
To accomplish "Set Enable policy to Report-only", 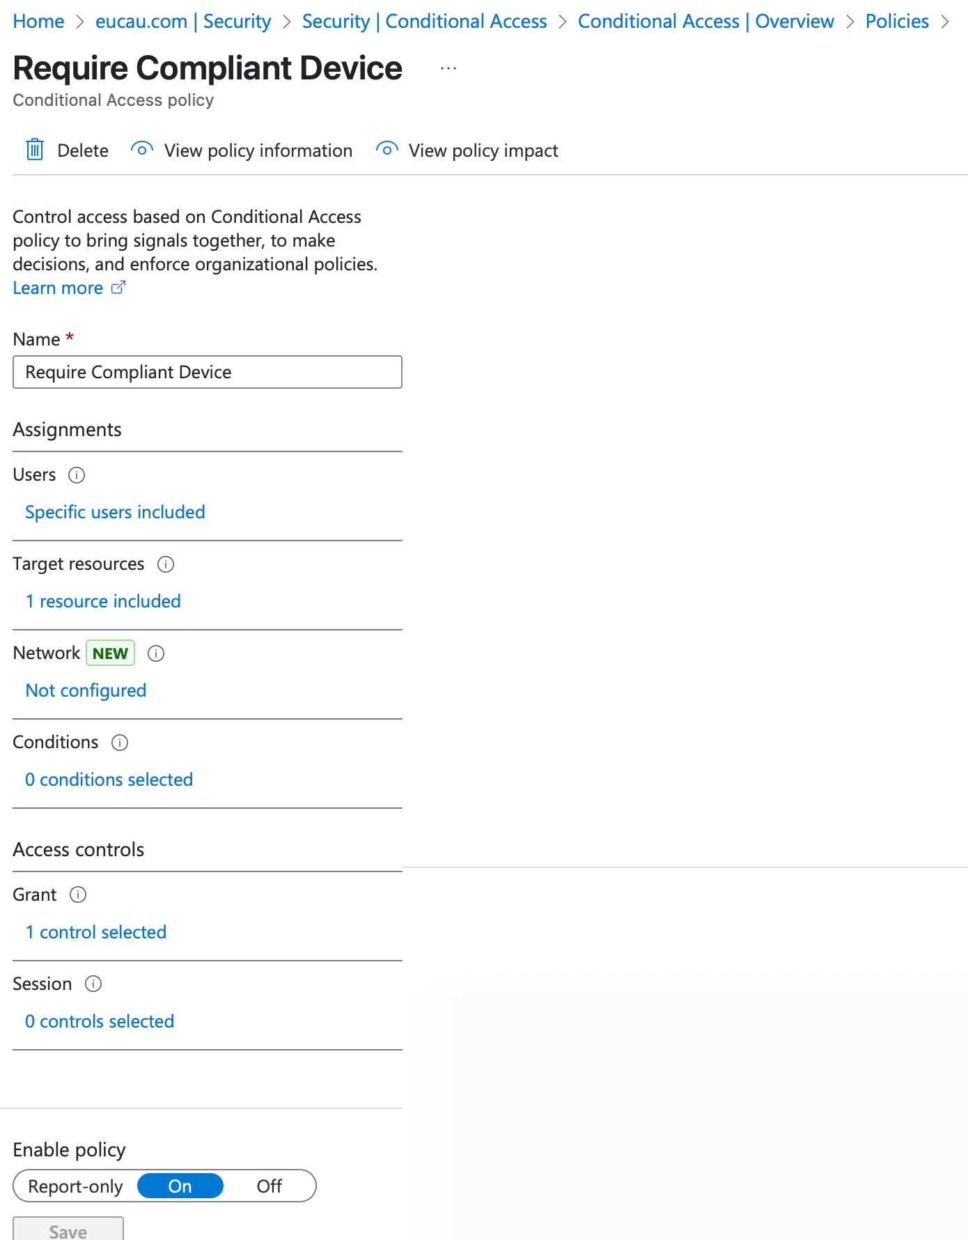I will (x=75, y=1186).
